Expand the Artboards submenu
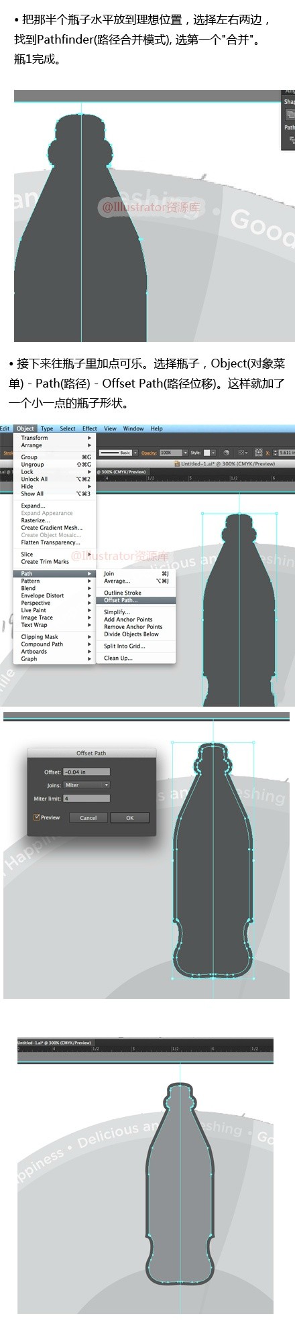 coord(55,652)
